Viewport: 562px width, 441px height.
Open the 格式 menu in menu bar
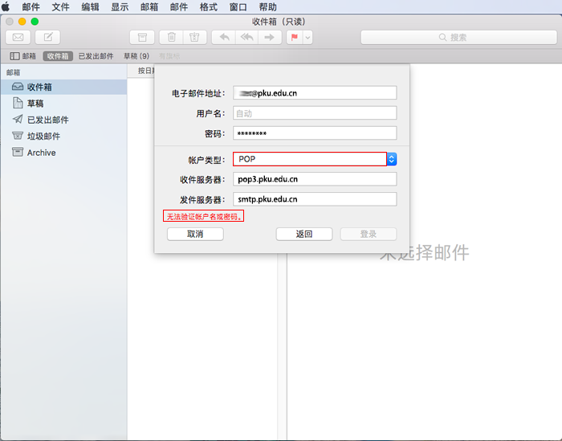pyautogui.click(x=208, y=6)
